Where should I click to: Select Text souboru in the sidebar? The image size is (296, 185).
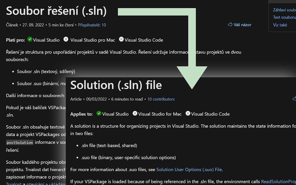284,17
